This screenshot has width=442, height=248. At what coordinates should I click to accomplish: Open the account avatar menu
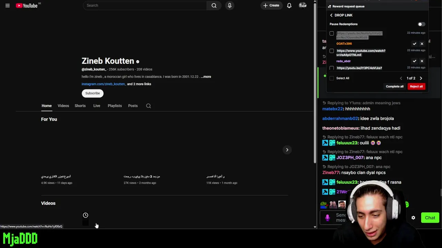[x=302, y=6]
